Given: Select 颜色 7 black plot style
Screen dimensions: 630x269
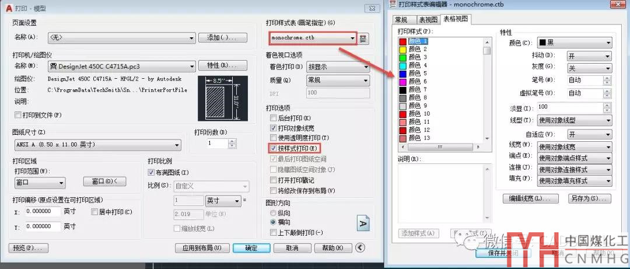Looking at the screenshot, I should pyautogui.click(x=413, y=89).
